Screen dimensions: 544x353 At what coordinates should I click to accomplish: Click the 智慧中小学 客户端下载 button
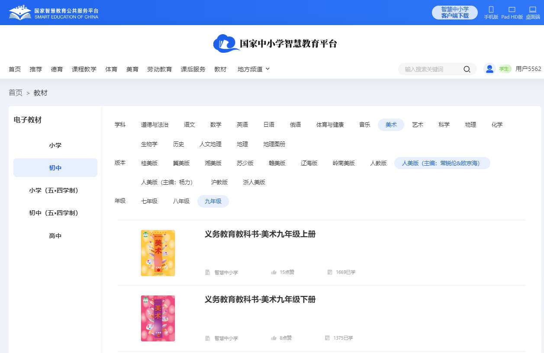coord(455,13)
